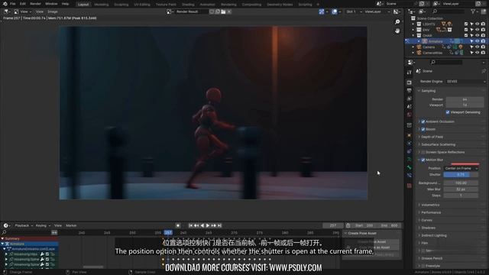Screen dimensions: 489x275
Task: Open the Blender logo menu
Action: click(x=5, y=4)
